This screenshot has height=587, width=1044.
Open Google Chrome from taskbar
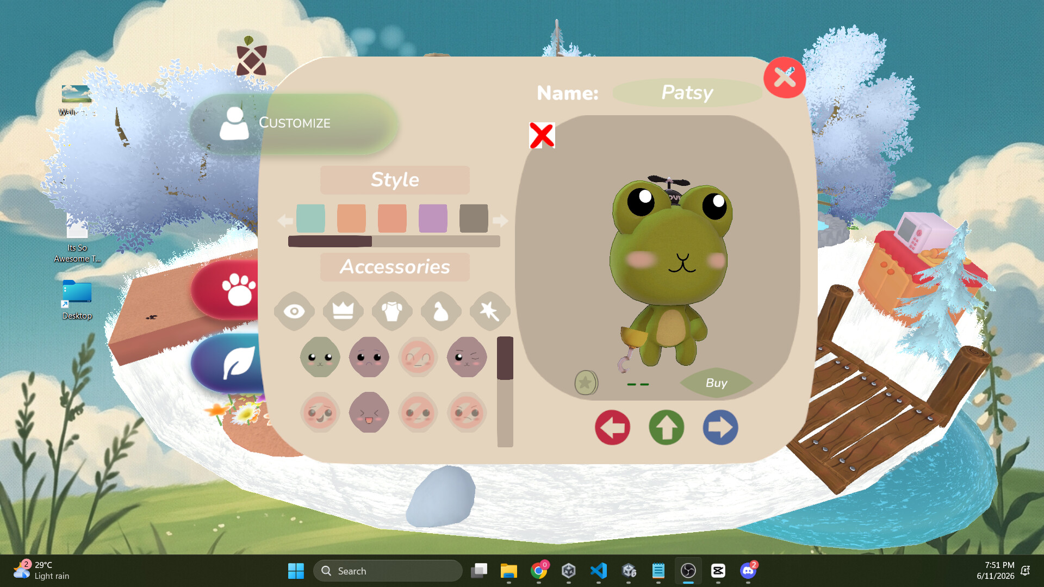(539, 571)
